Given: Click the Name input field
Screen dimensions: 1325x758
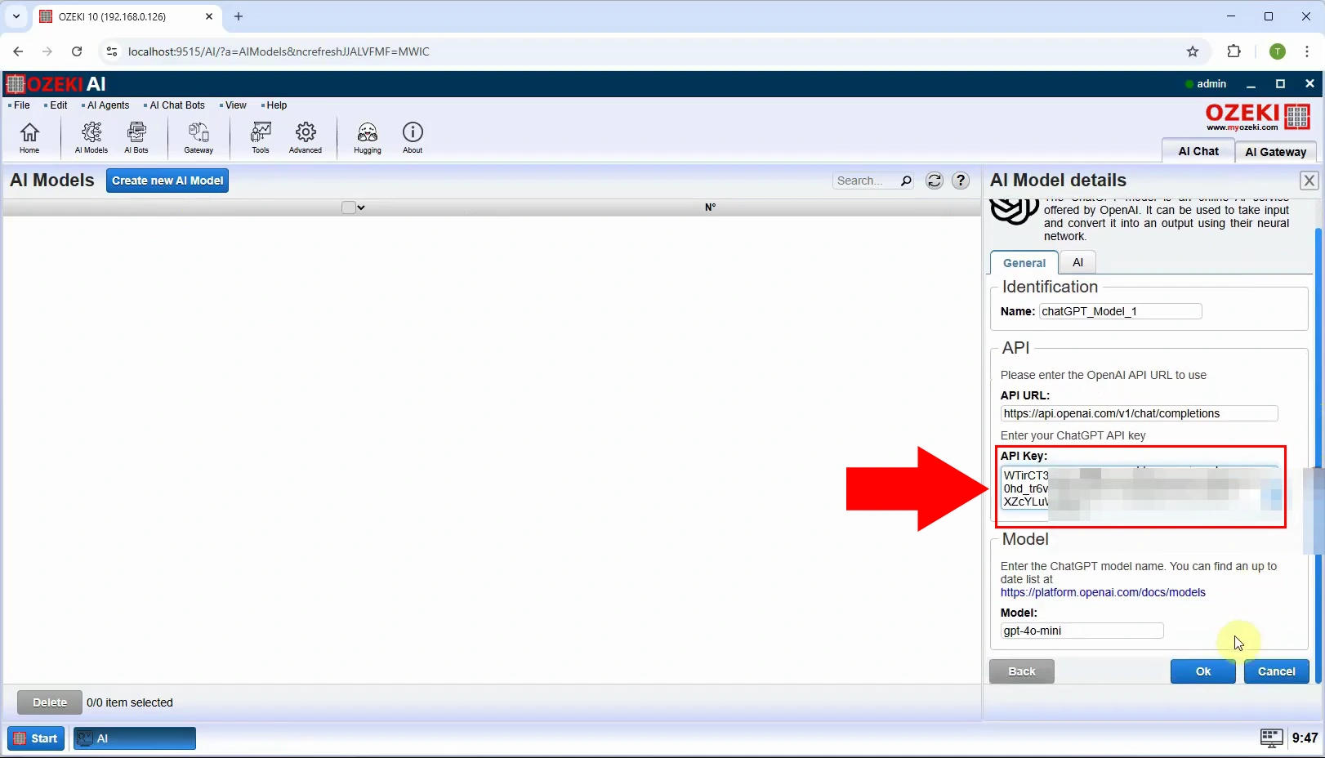Looking at the screenshot, I should (x=1120, y=311).
